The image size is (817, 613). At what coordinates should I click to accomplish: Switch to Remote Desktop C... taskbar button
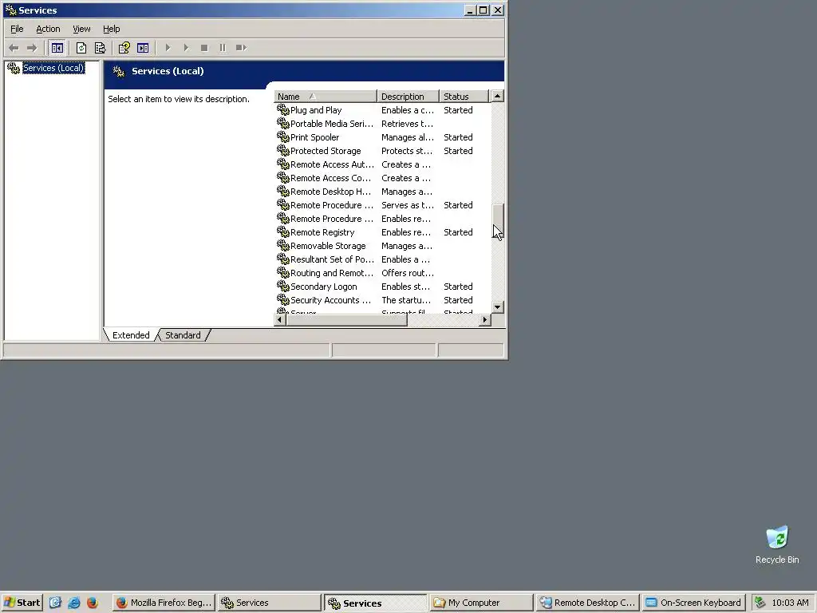coord(587,603)
